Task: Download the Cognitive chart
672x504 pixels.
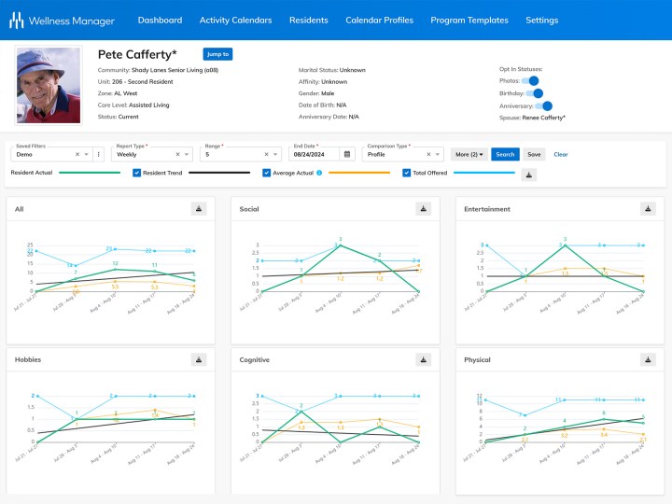Action: coord(423,359)
